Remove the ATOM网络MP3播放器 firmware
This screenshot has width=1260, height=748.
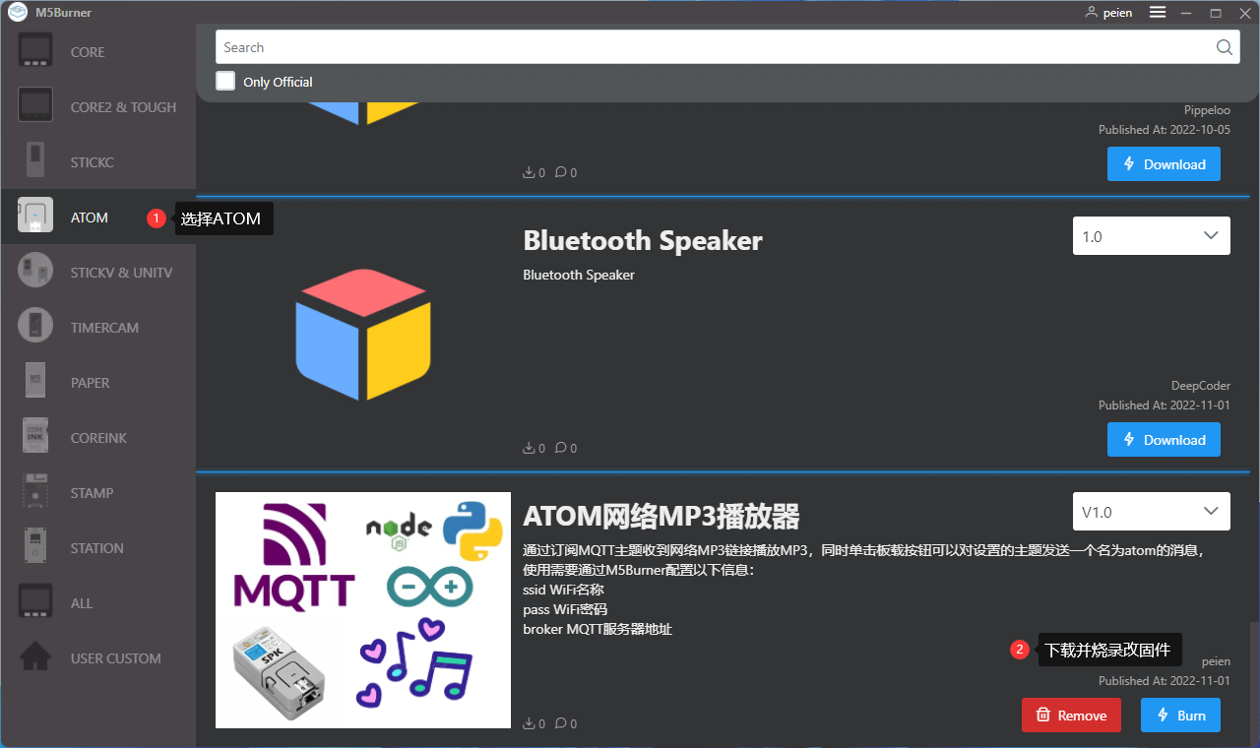coord(1071,716)
